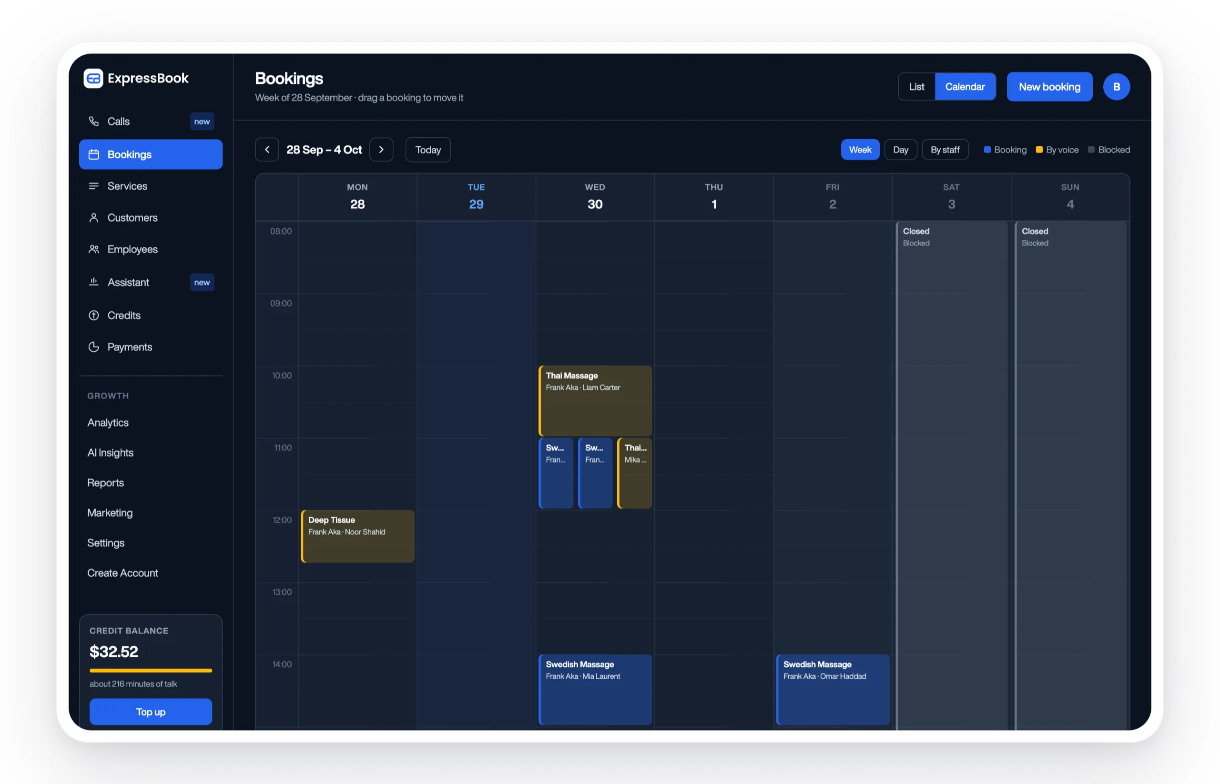Open the Thai... Mika booking at 11:00
Image resolution: width=1220 pixels, height=784 pixels.
click(634, 473)
